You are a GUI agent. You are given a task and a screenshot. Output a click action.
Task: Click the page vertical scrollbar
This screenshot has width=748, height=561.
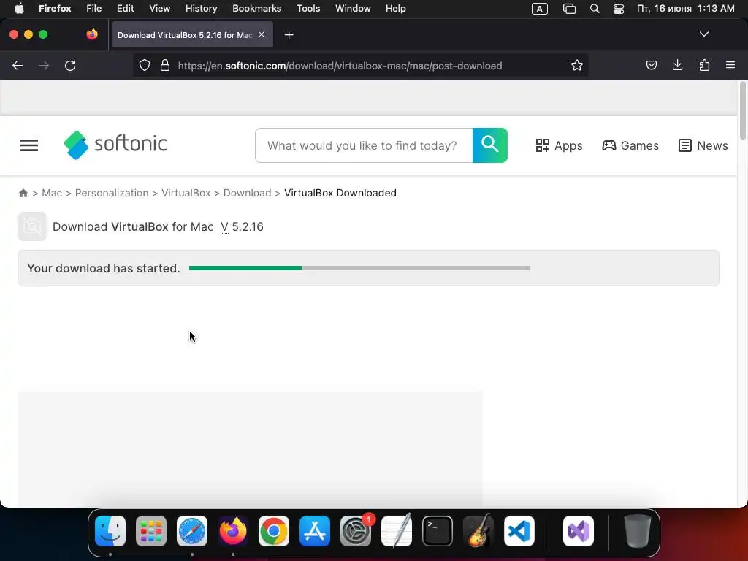point(742,111)
